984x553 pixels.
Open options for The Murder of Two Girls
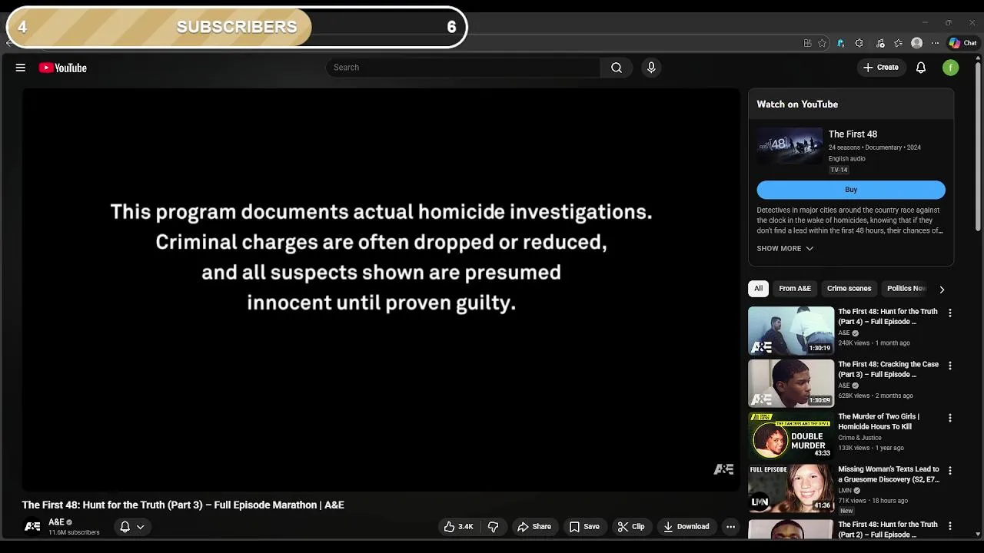tap(950, 418)
